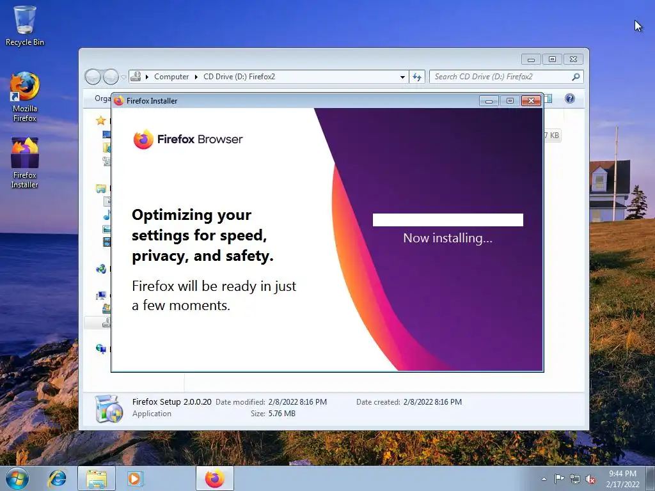Close the Firefox Installer window
The width and height of the screenshot is (655, 491).
(x=531, y=101)
